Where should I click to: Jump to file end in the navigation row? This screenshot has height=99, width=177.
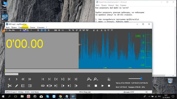(76, 79)
